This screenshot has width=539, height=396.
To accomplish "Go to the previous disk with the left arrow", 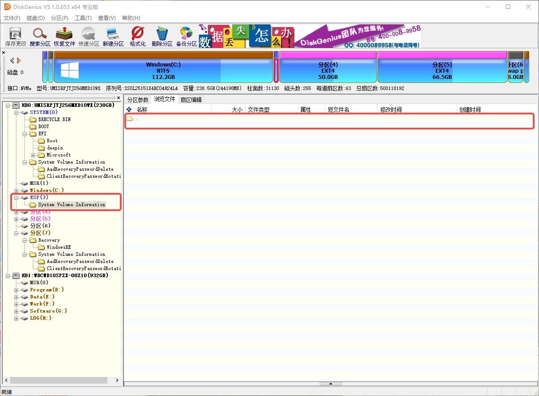I will (12, 60).
